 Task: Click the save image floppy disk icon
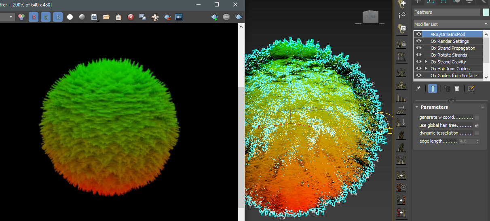(94, 17)
